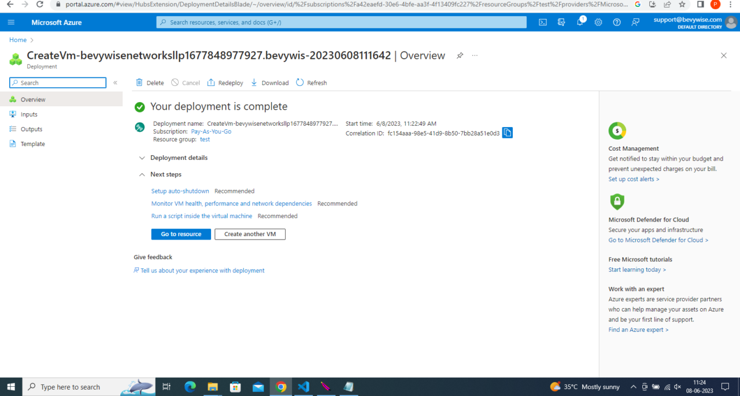Click the Microsoft Azure logo text
Image resolution: width=740 pixels, height=396 pixels.
(57, 23)
